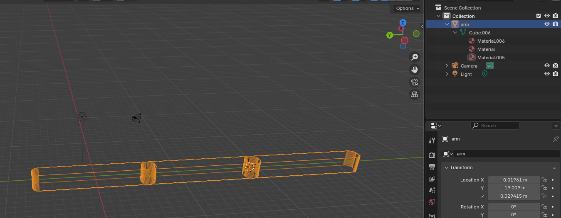Expand the Light tree row
The height and width of the screenshot is (218, 561).
(447, 74)
